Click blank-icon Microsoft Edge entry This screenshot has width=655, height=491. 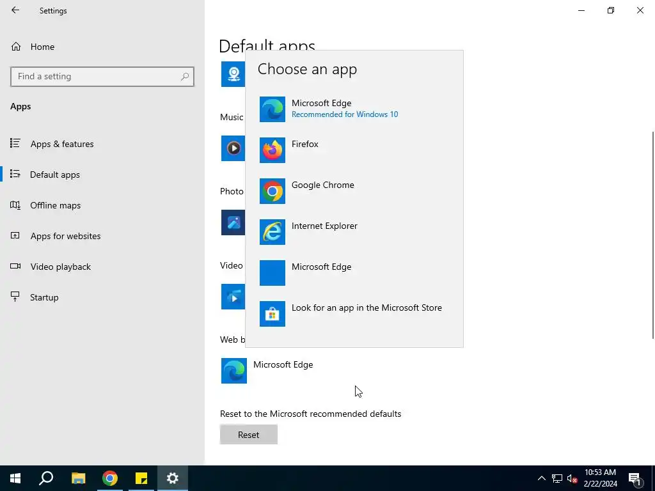(x=272, y=273)
